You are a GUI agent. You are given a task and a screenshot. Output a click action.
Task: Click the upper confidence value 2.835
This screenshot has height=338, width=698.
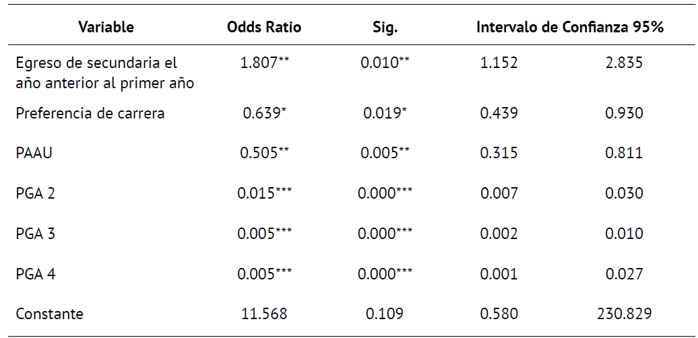point(624,63)
